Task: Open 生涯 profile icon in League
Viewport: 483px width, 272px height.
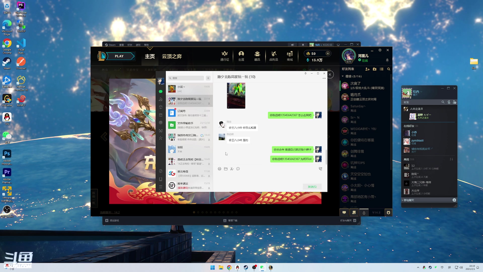Action: pyautogui.click(x=241, y=56)
